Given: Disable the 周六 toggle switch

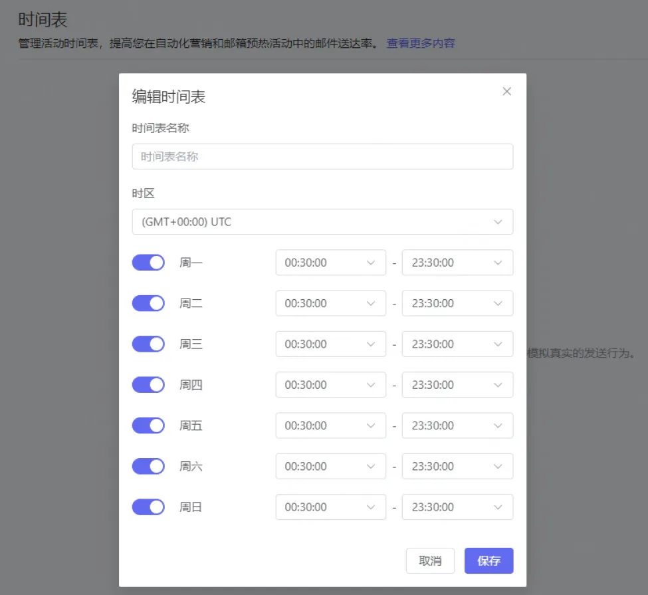Looking at the screenshot, I should pos(148,467).
